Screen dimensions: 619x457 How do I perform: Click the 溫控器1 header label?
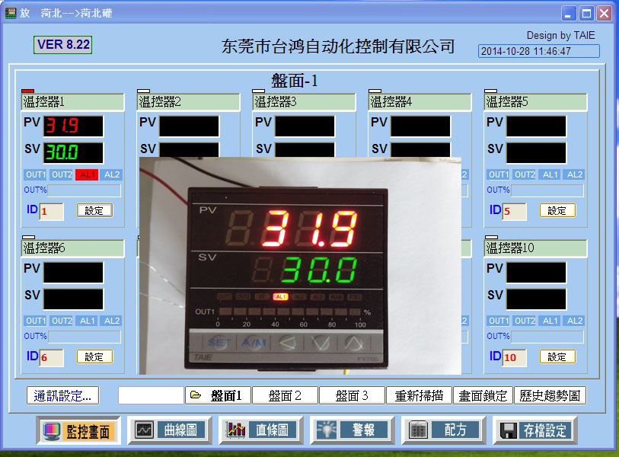pos(72,102)
